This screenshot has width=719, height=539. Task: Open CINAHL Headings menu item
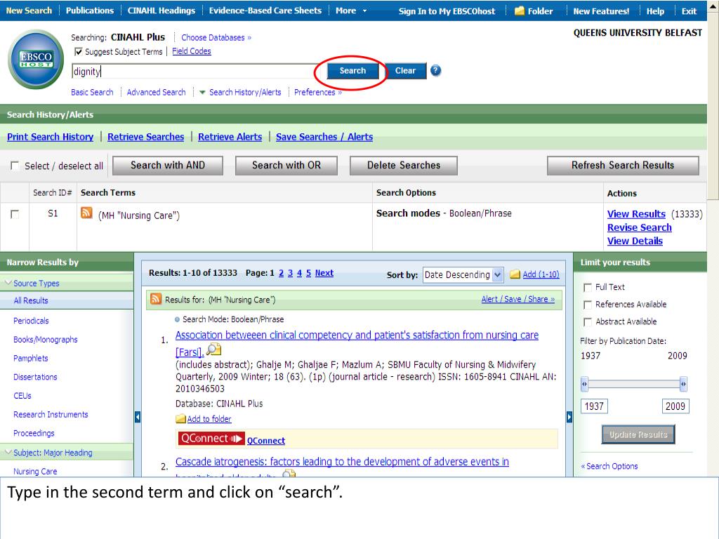coord(161,11)
